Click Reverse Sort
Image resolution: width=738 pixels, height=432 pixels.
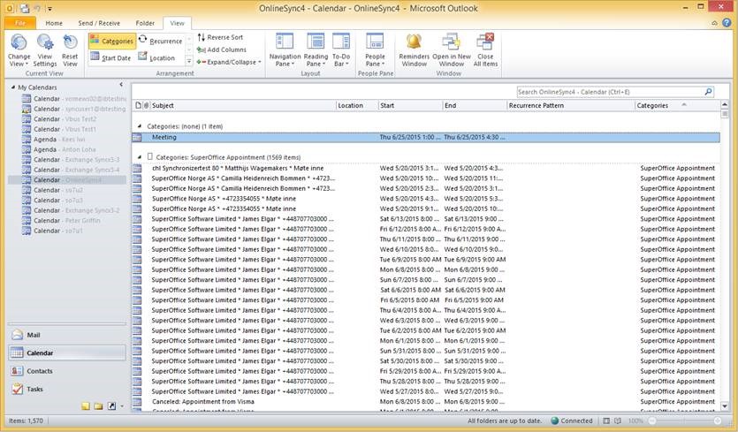pyautogui.click(x=220, y=37)
